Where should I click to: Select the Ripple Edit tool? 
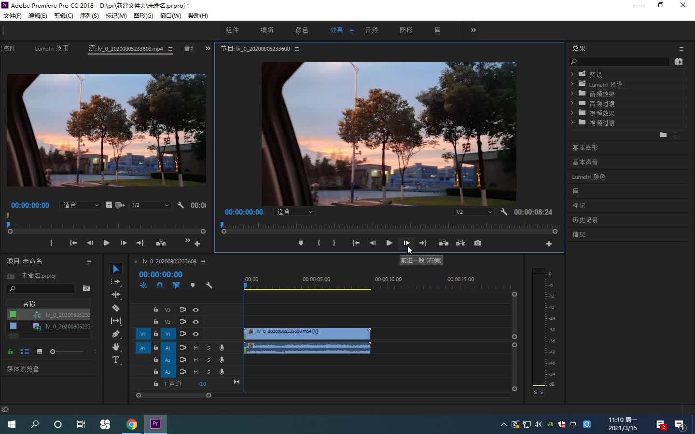click(116, 295)
